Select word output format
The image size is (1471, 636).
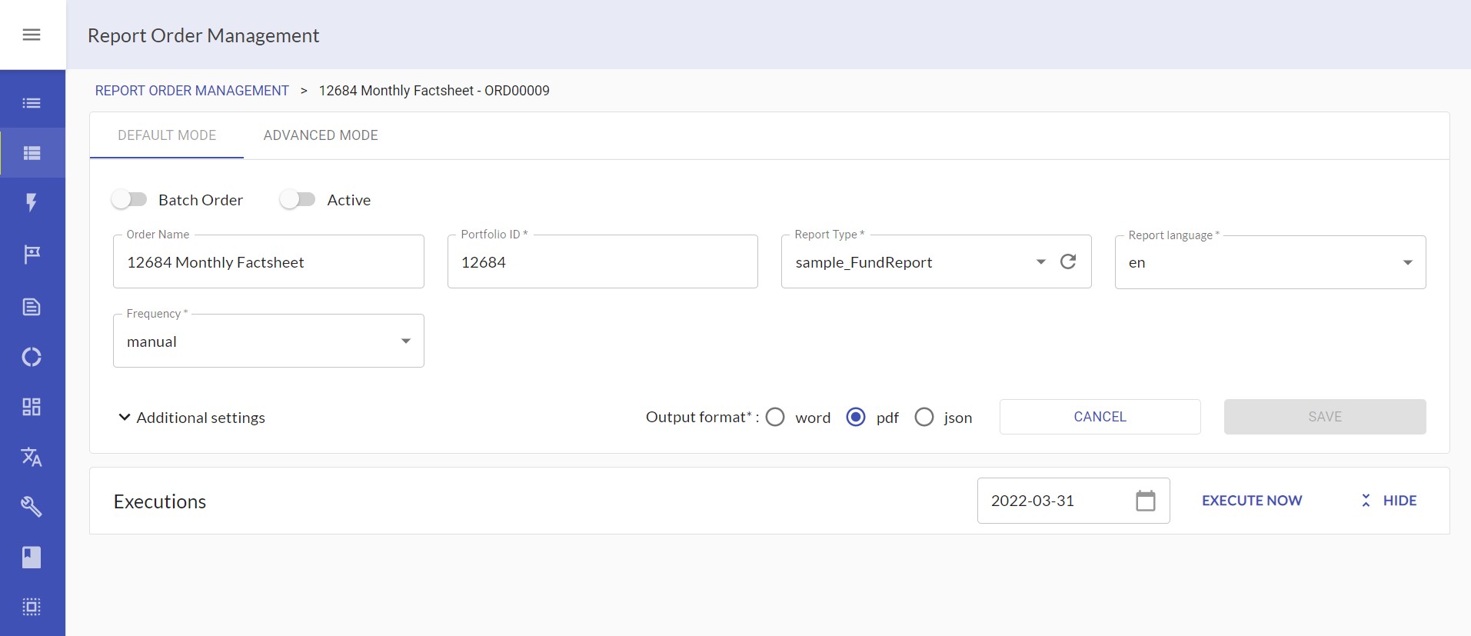pyautogui.click(x=775, y=417)
